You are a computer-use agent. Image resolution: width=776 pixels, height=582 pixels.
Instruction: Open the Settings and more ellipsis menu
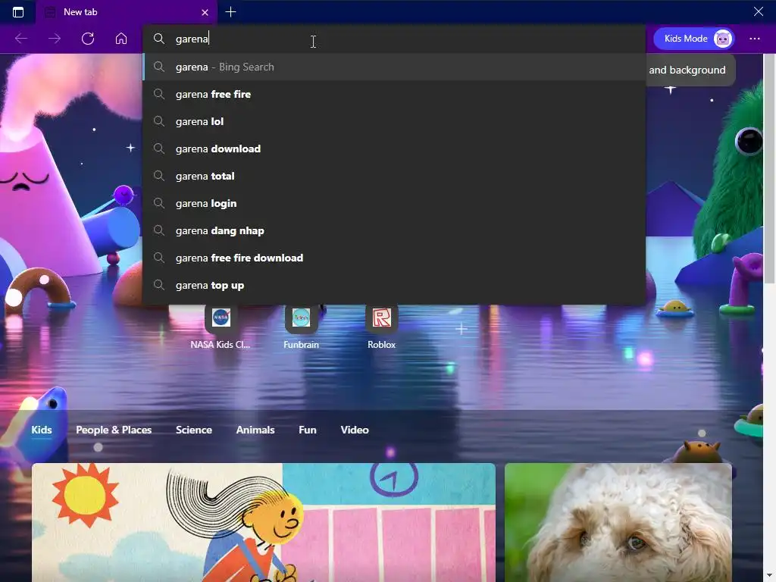(754, 39)
